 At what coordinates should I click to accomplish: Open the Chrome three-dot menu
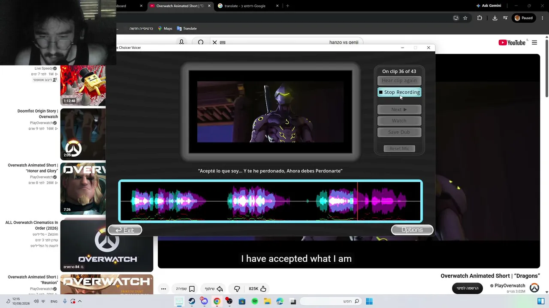coord(542,18)
